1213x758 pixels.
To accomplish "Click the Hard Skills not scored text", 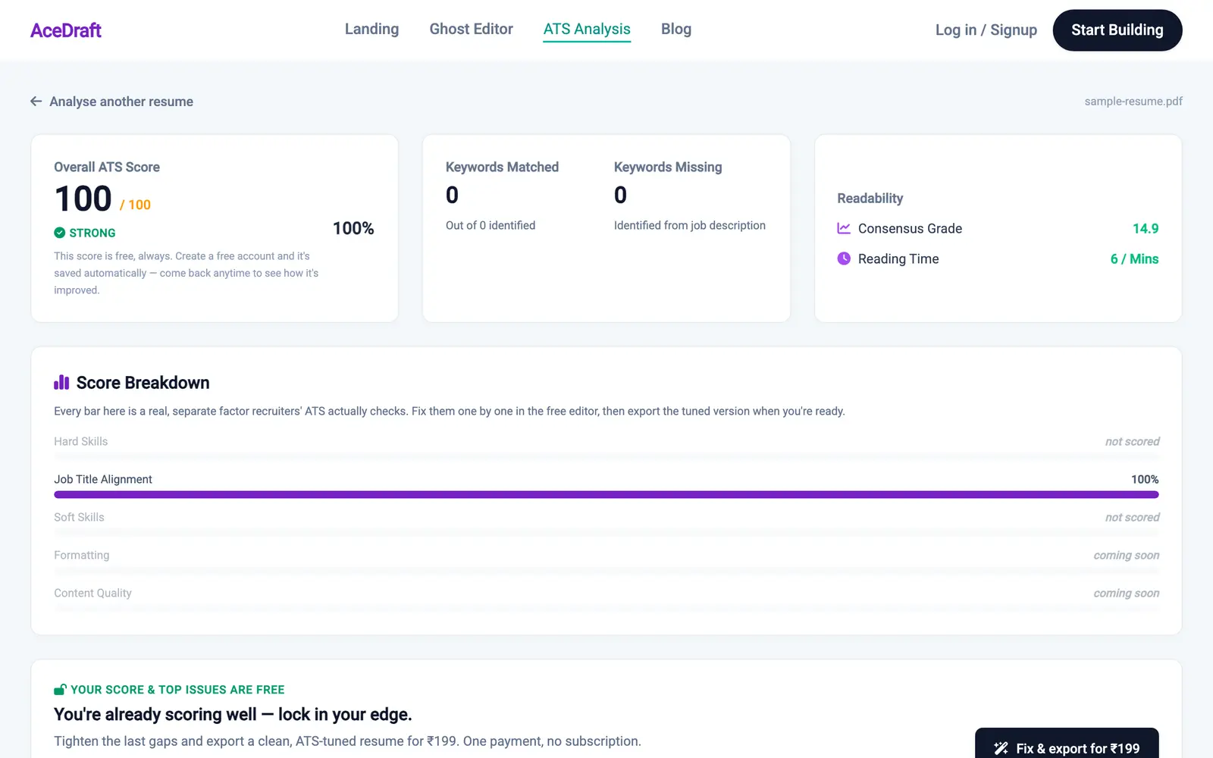I will [1132, 441].
